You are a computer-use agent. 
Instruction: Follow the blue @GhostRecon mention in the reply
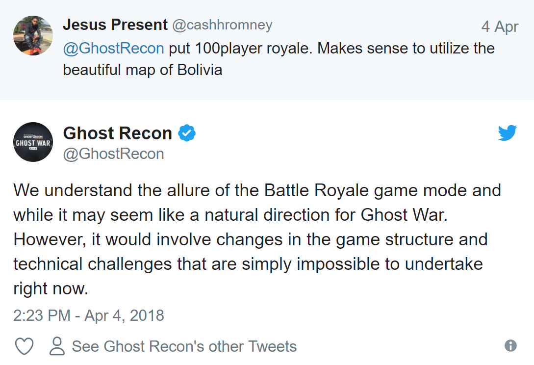click(113, 48)
